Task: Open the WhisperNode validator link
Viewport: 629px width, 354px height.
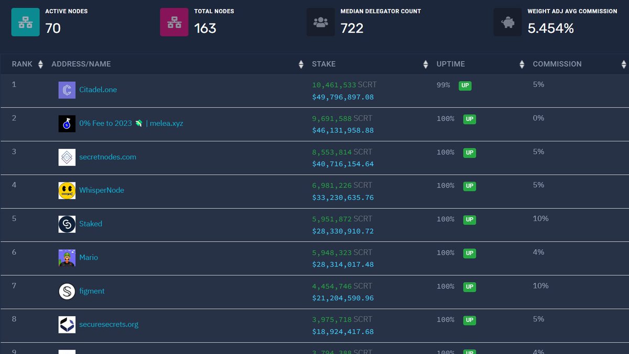Action: (102, 190)
